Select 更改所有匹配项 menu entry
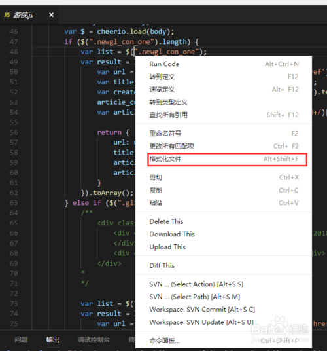Viewport: 327px width, 351px height. [x=224, y=146]
